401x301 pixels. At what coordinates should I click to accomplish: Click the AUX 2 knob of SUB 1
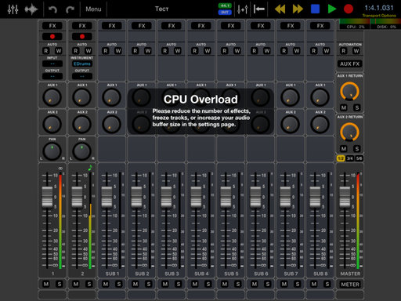coord(111,124)
